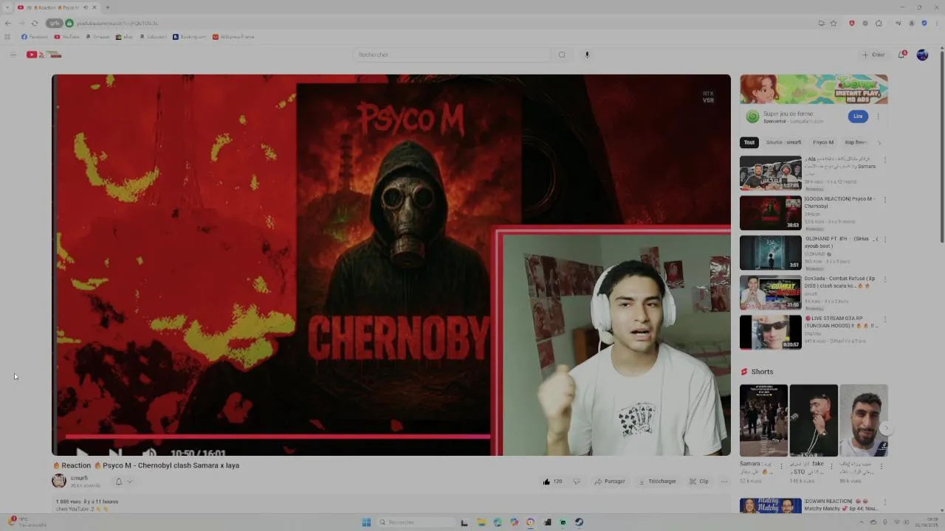Screen dimensions: 945x531
Task: Download the video with Télécharger
Action: (658, 482)
